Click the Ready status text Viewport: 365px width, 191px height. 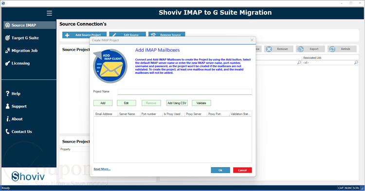point(6,188)
